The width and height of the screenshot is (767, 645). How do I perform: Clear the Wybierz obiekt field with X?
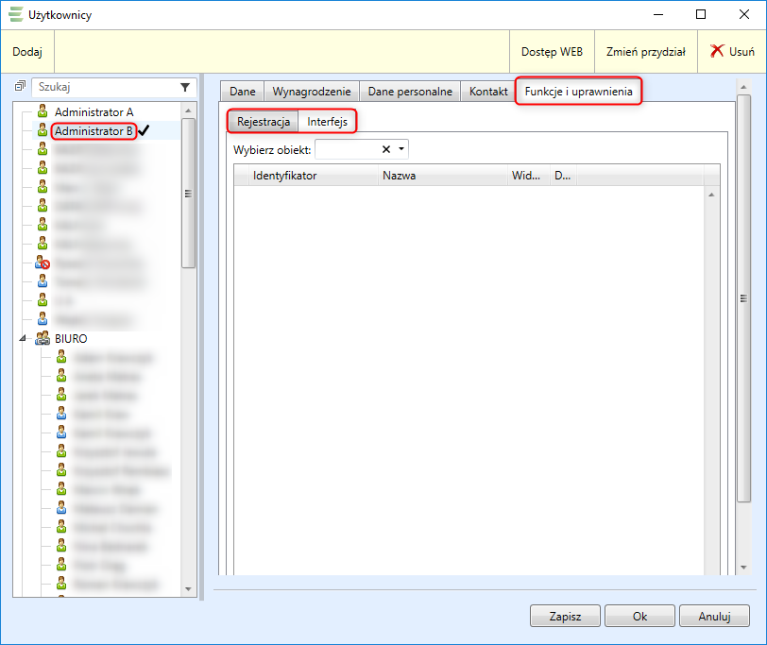pyautogui.click(x=385, y=149)
